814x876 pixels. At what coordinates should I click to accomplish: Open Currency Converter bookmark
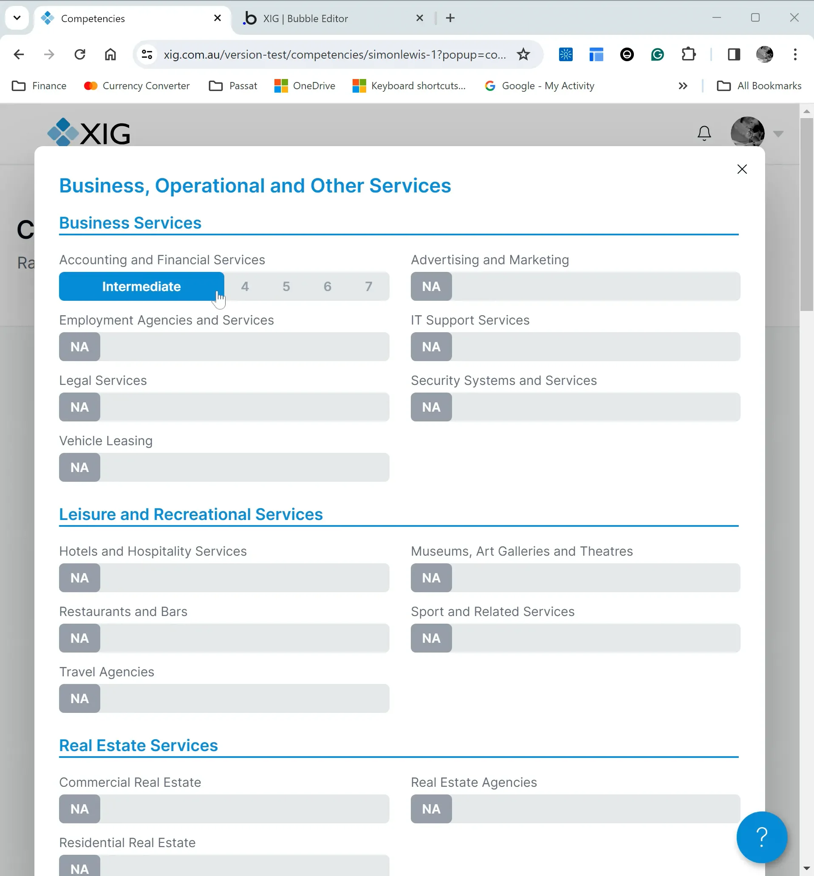137,86
